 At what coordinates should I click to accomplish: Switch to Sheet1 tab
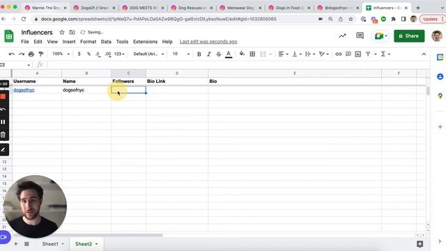[53, 244]
